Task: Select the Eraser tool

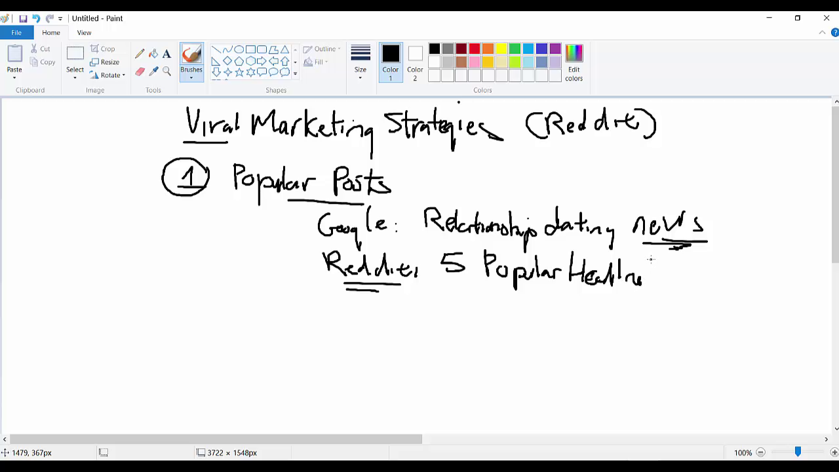Action: pyautogui.click(x=140, y=71)
